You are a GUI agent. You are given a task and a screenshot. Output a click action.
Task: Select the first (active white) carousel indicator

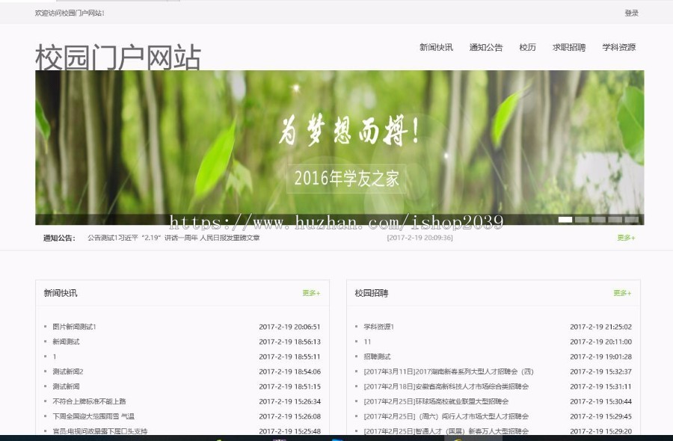(x=565, y=220)
